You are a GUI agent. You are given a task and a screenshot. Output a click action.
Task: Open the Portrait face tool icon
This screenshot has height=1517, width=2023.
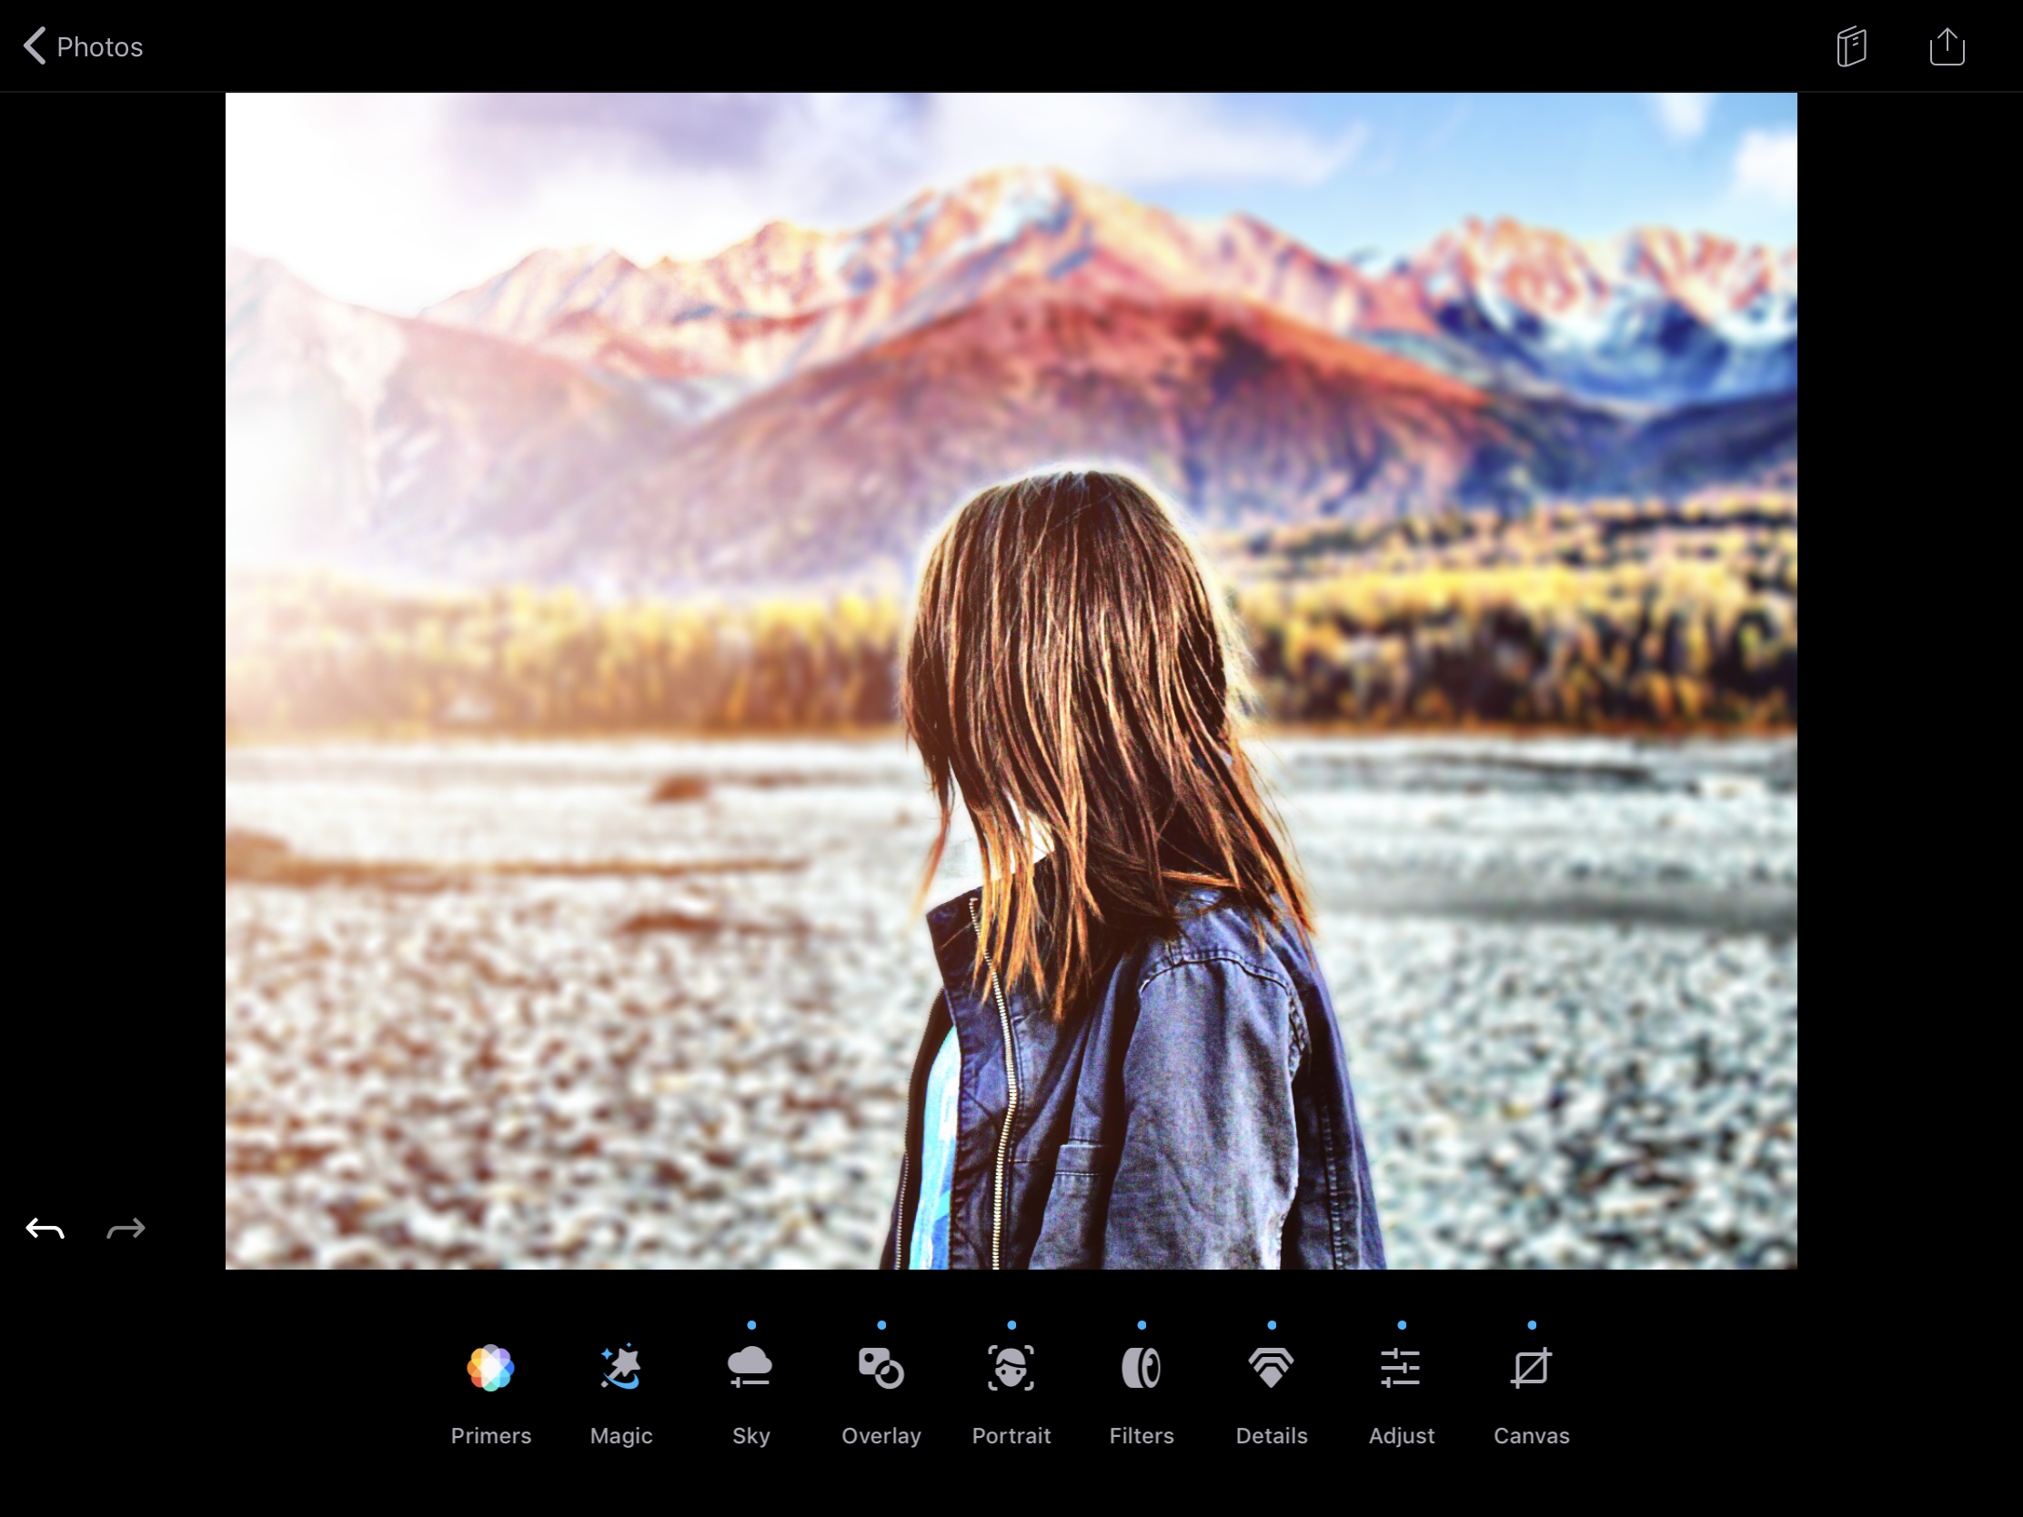pyautogui.click(x=1011, y=1367)
